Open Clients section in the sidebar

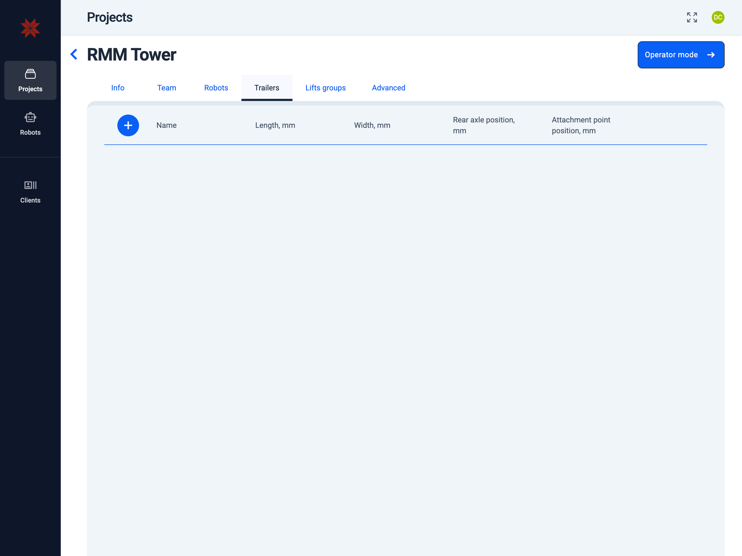(30, 191)
